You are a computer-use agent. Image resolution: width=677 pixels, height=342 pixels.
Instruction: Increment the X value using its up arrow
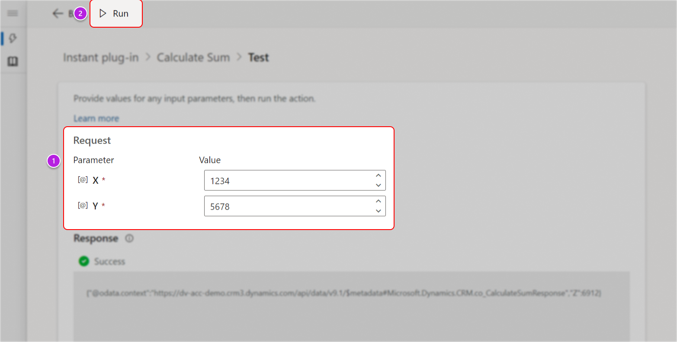pyautogui.click(x=378, y=175)
